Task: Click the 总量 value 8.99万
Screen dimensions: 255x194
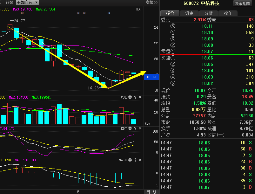Action: 198,109
